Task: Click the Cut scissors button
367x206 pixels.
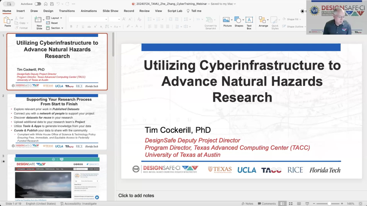Action: pos(19,18)
